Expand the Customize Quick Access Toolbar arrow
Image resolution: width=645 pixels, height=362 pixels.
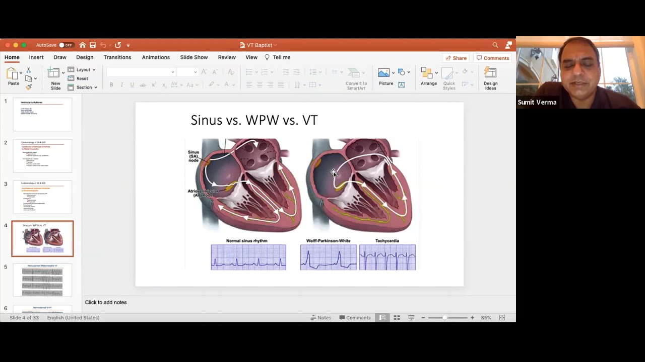click(128, 45)
